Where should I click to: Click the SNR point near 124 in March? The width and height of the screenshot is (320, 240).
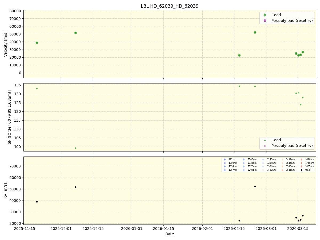301,105
